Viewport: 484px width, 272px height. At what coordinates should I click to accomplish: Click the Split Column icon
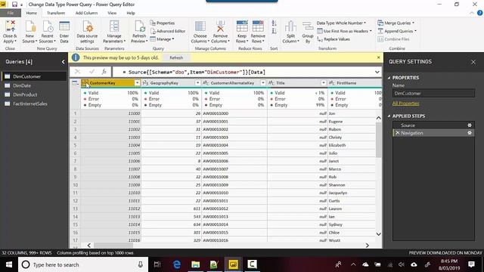point(290,26)
